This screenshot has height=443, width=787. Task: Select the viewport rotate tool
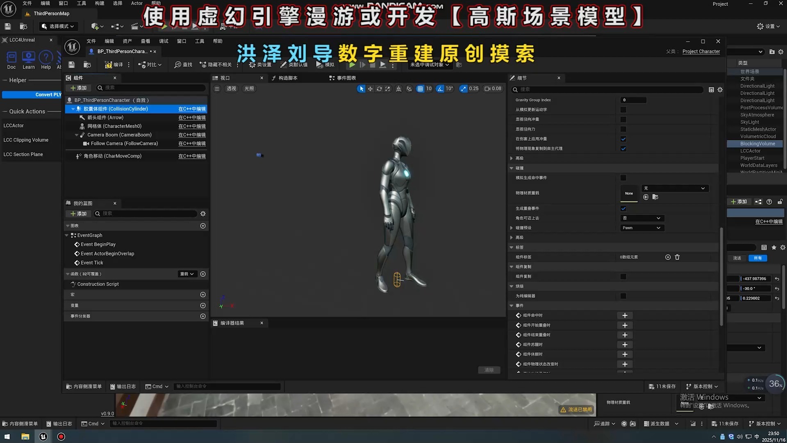pos(379,89)
